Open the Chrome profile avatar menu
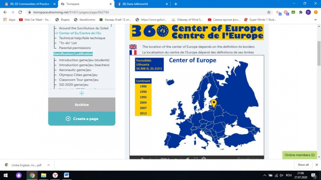This screenshot has width=321, height=180. pos(308,12)
